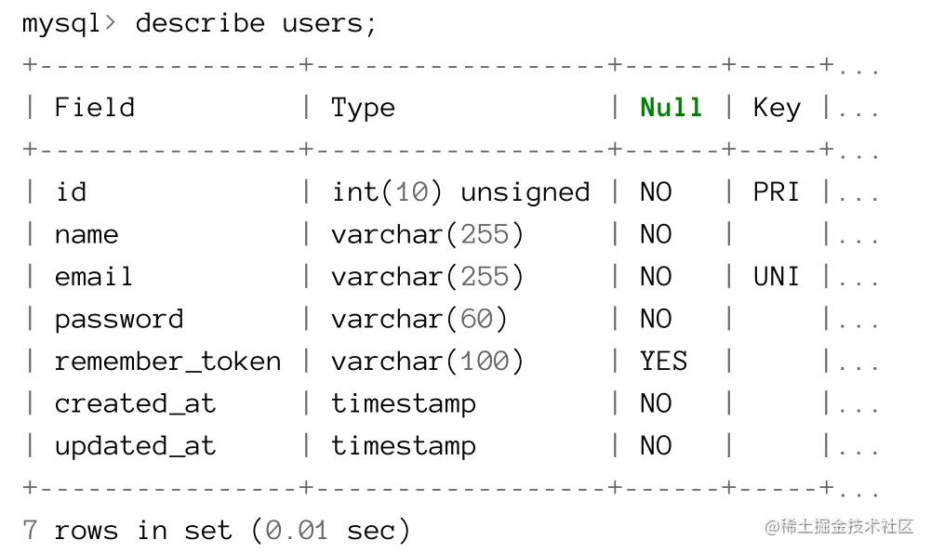Image resolution: width=931 pixels, height=553 pixels.
Task: Click the 'describe users;' command text
Action: (256, 23)
